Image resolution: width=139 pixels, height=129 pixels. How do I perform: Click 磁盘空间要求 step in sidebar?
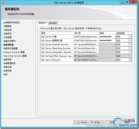[9, 41]
